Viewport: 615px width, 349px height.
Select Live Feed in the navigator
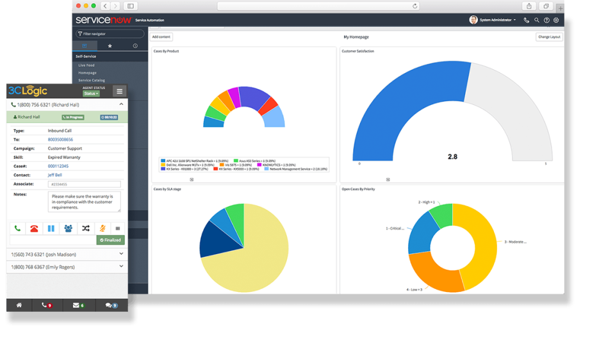pos(86,65)
